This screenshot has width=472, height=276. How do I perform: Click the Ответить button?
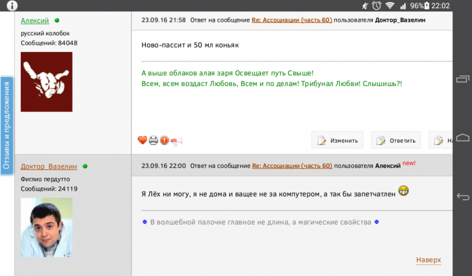click(396, 140)
